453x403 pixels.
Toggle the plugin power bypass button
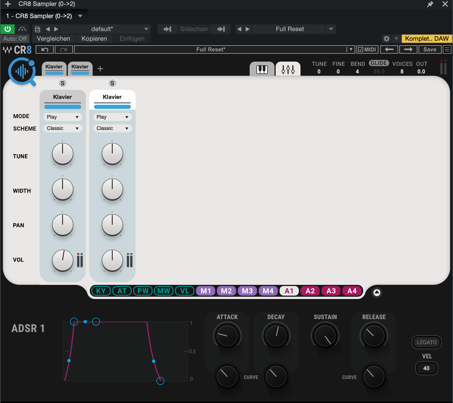[8, 29]
